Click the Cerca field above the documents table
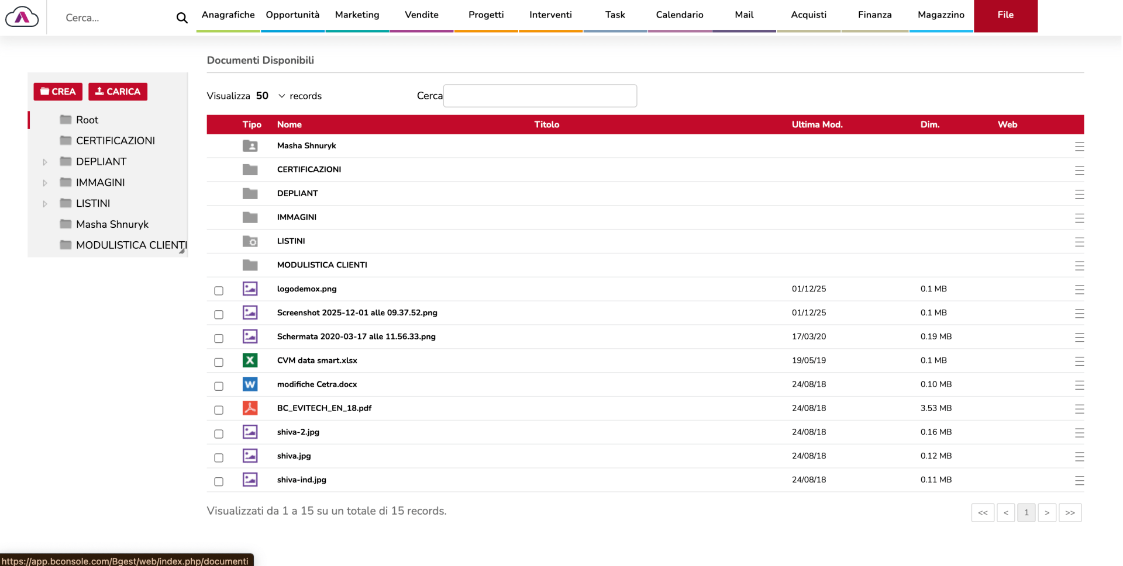The width and height of the screenshot is (1123, 566). pos(539,96)
